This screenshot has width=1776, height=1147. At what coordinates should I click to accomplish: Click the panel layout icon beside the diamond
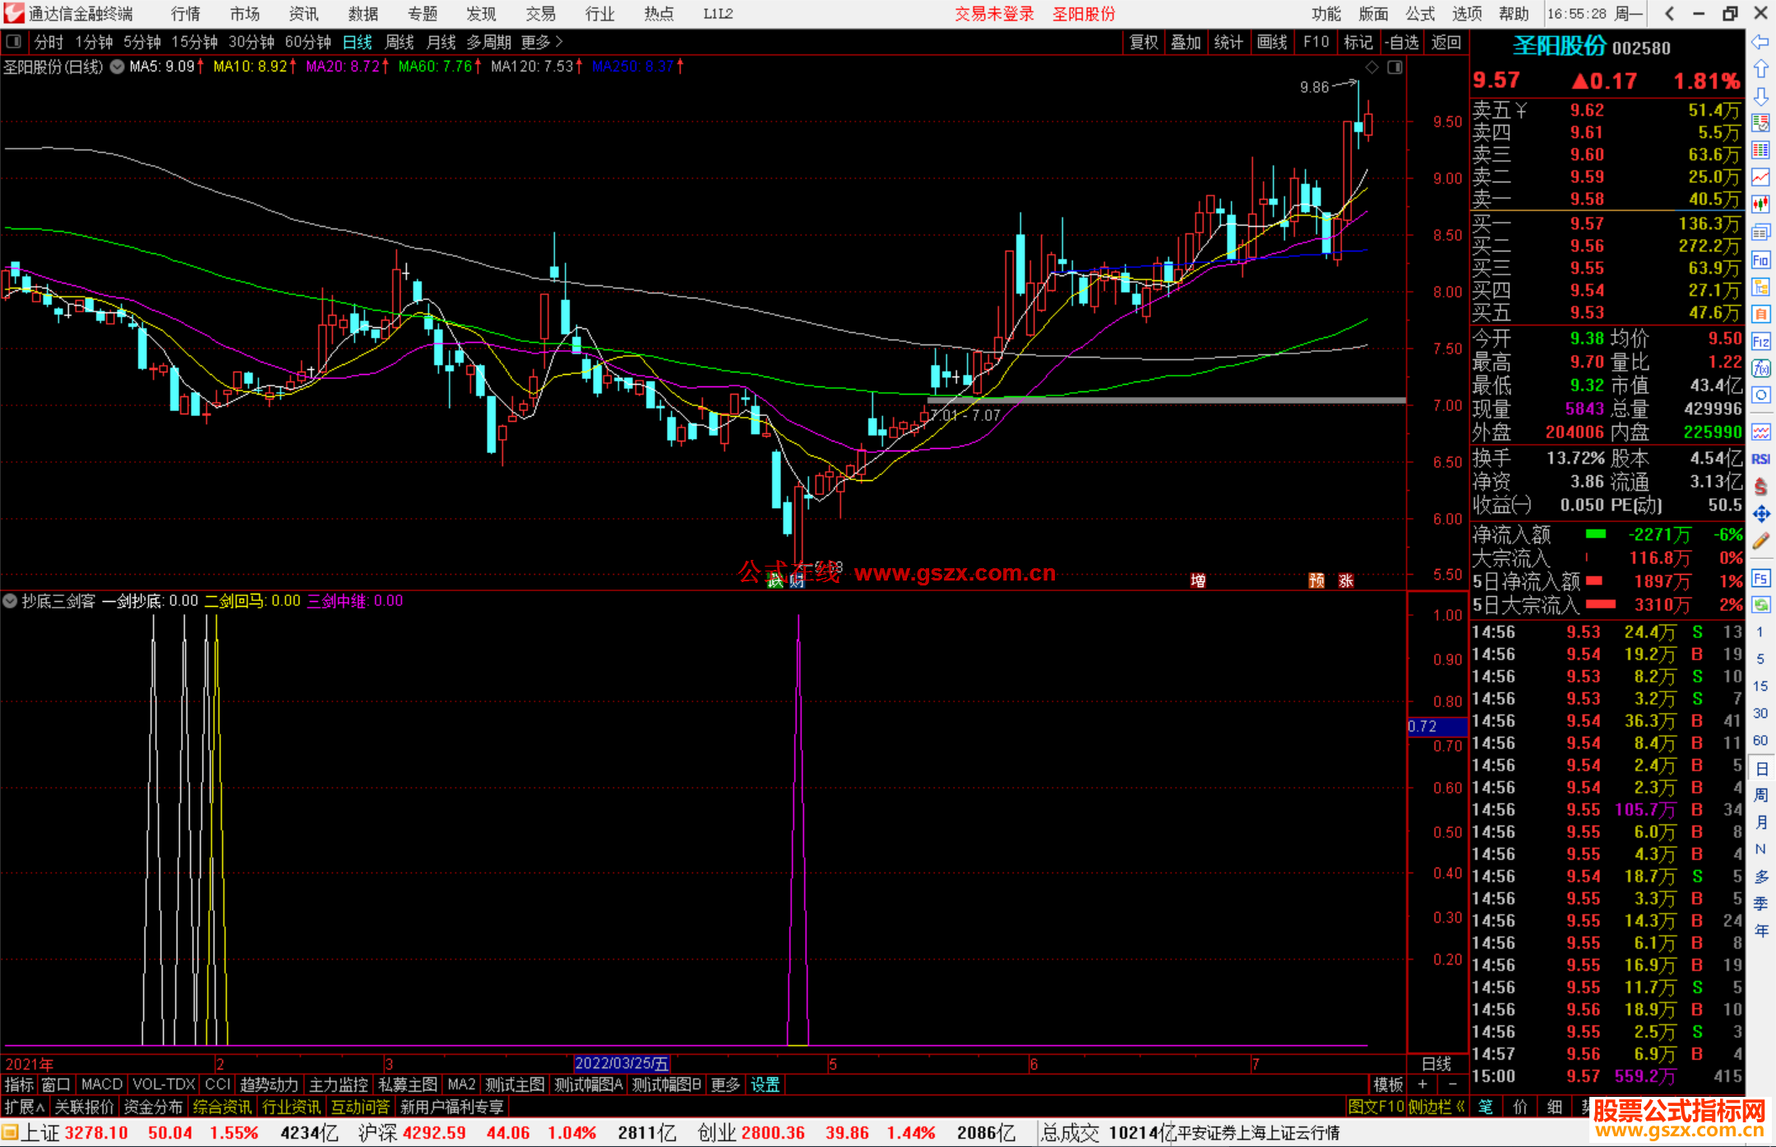1395,67
